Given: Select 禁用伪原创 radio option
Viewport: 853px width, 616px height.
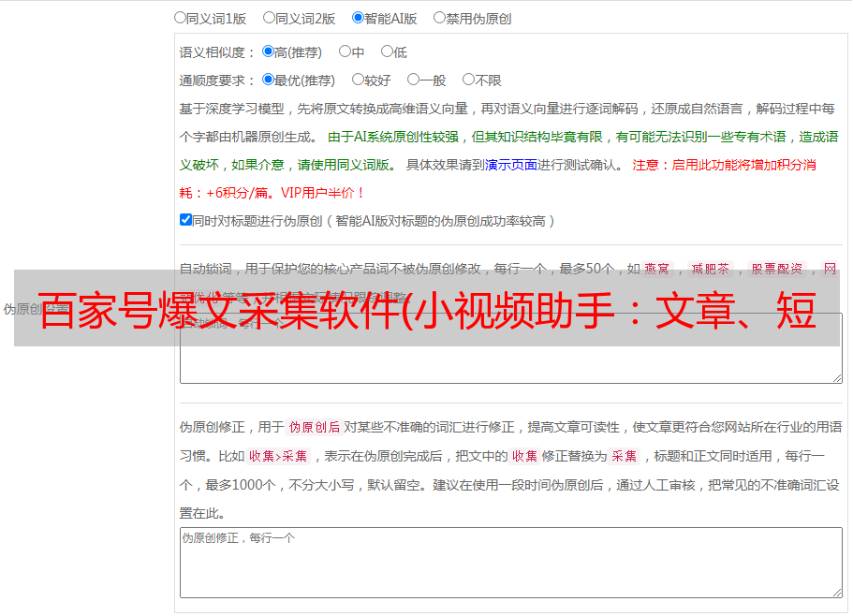Looking at the screenshot, I should [x=439, y=18].
